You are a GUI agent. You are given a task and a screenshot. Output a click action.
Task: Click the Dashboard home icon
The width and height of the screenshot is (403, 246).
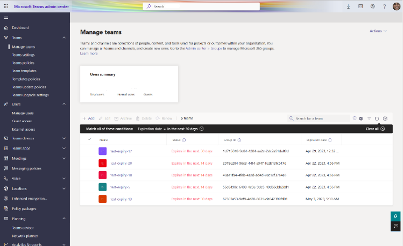[6, 28]
